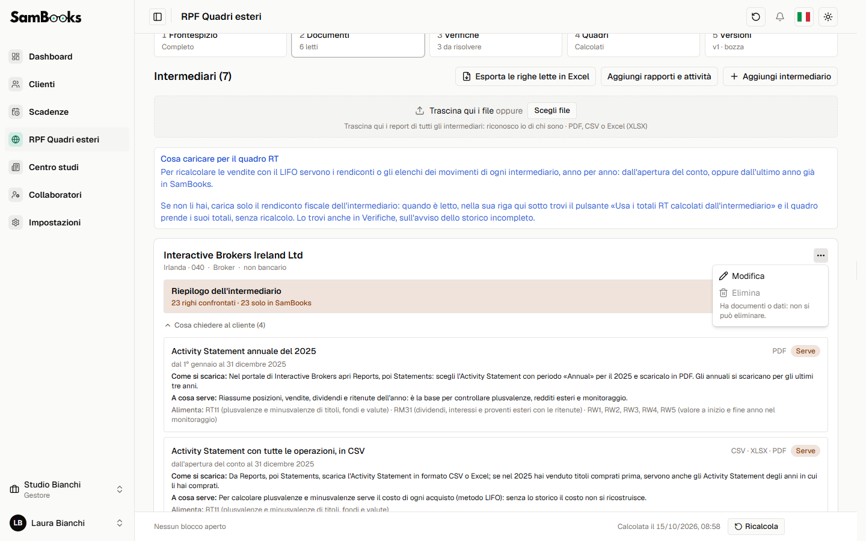866x541 pixels.
Task: Click 'Activity Statement annuale del 2025' title
Action: pos(244,351)
